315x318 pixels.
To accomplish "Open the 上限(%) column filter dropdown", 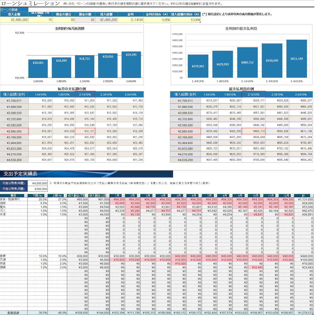I will 65,196.
